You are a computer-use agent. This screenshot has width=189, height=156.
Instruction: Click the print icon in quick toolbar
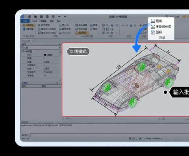click(x=53, y=16)
